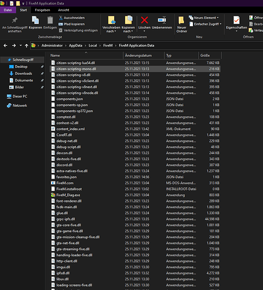Open the Einfacher Zugriff dropdown
The width and height of the screenshot is (263, 290).
(x=205, y=24)
